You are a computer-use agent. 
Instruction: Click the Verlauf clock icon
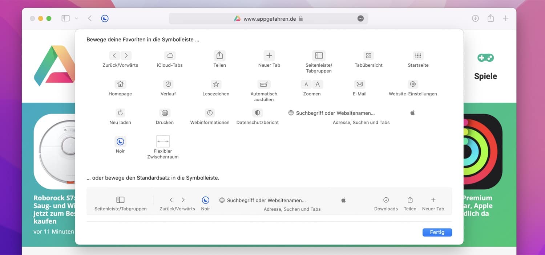(x=168, y=84)
